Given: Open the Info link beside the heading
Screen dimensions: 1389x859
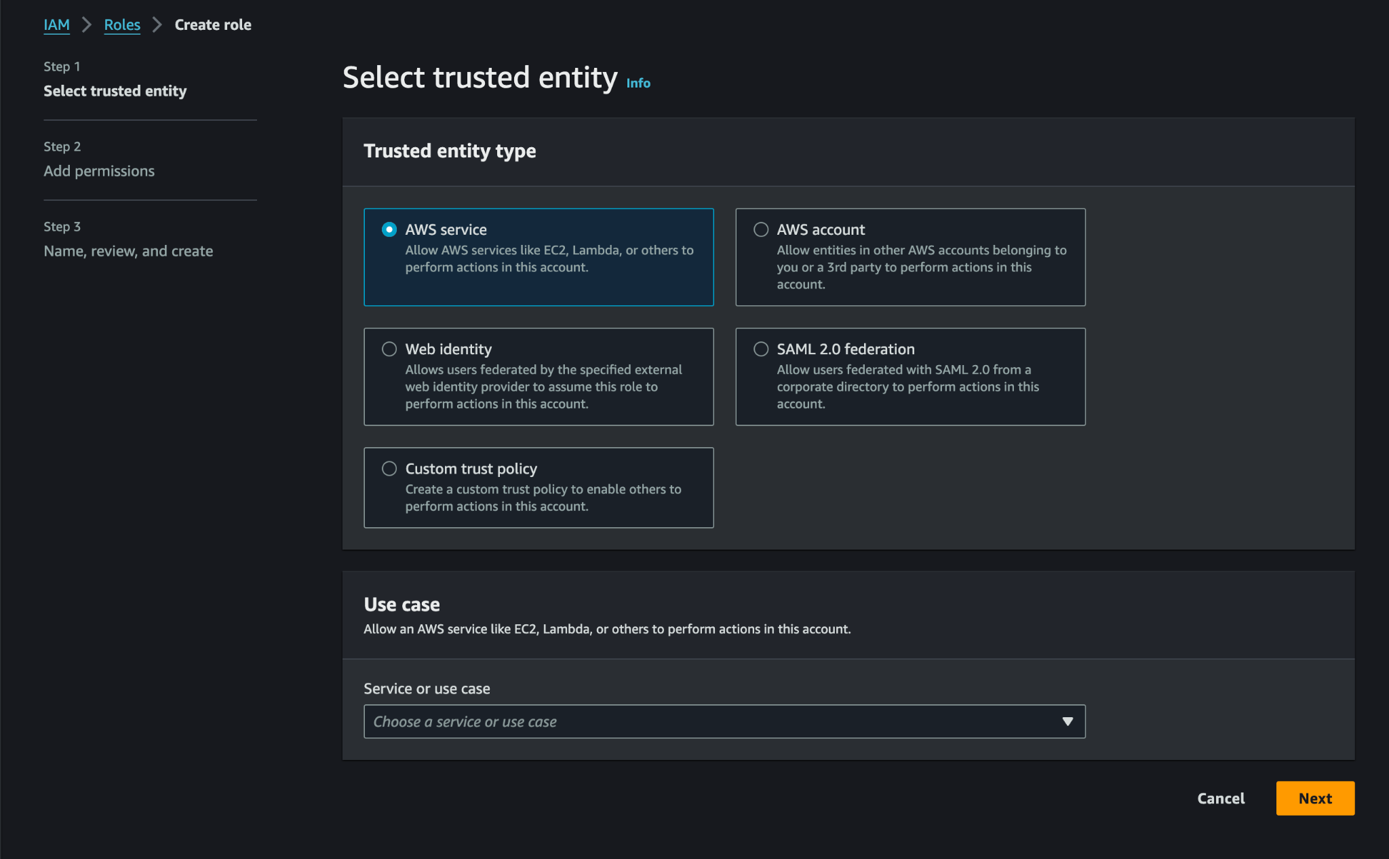Looking at the screenshot, I should pos(638,83).
